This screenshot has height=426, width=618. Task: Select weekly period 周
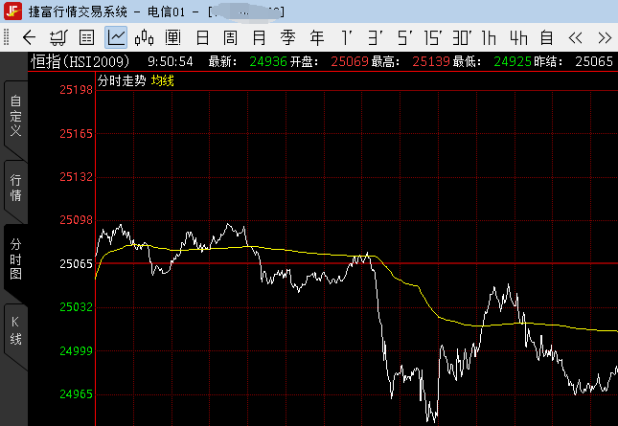pyautogui.click(x=231, y=38)
